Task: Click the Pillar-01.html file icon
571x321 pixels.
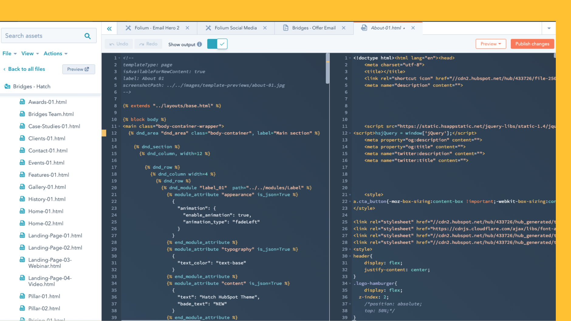Action: (x=22, y=296)
